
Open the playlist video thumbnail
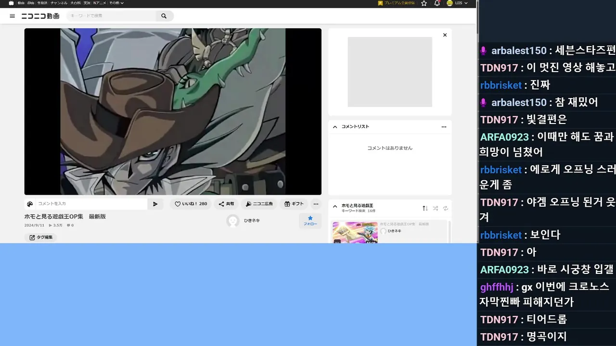click(355, 233)
